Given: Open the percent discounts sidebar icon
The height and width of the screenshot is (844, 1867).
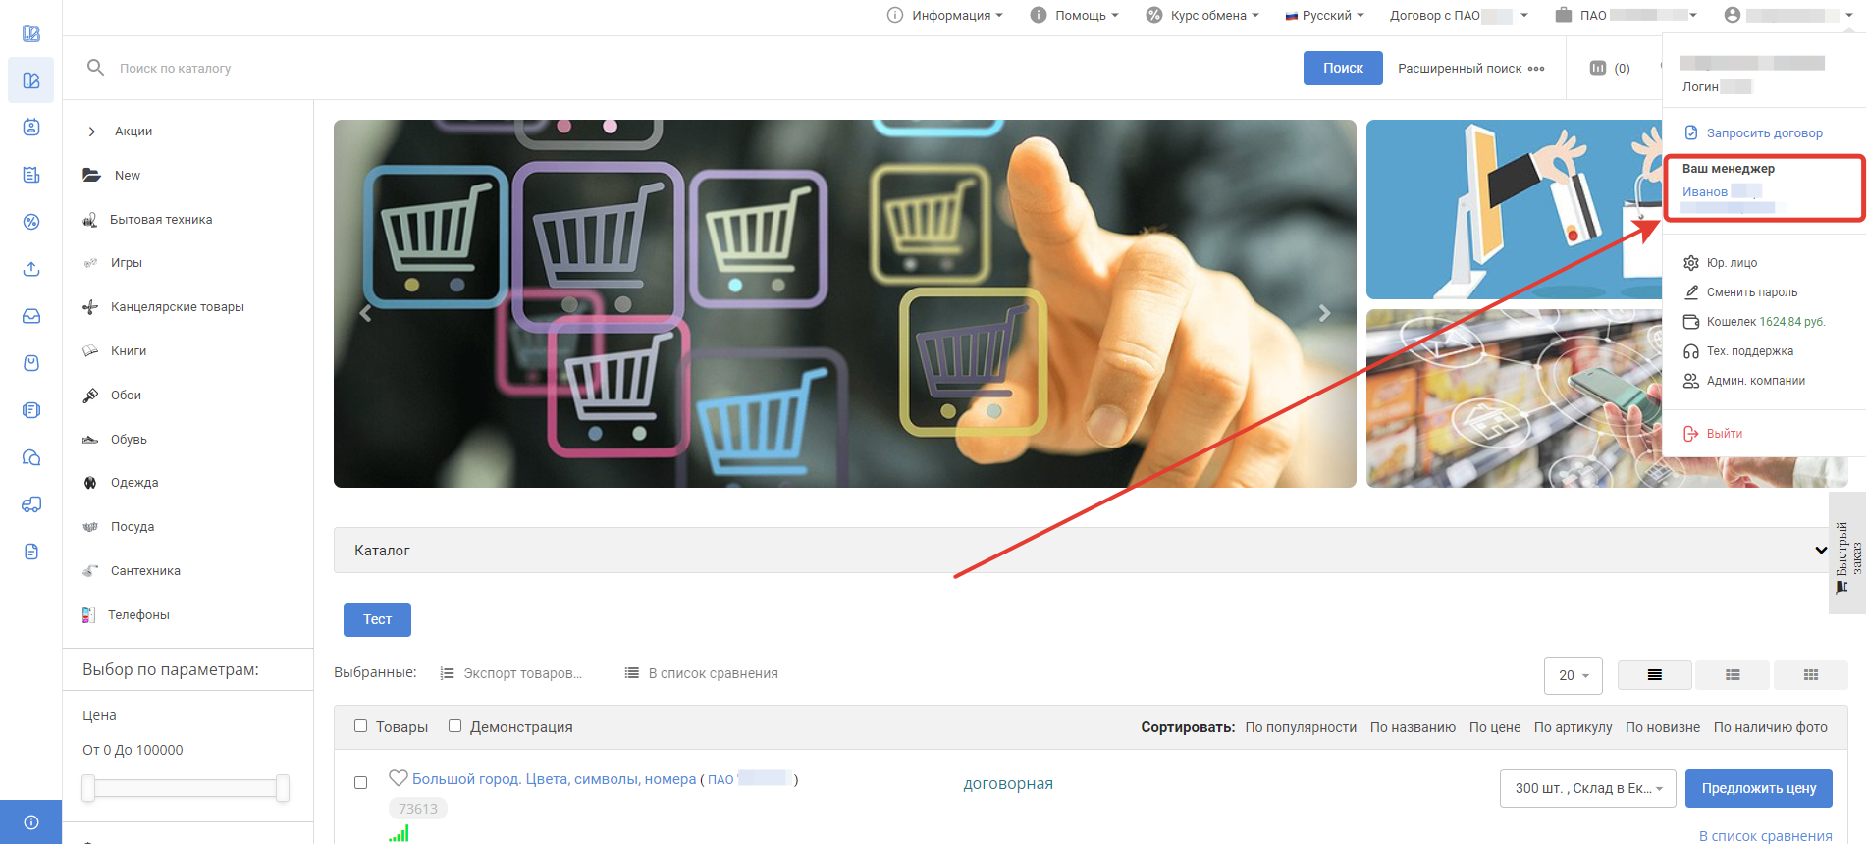Looking at the screenshot, I should [31, 222].
